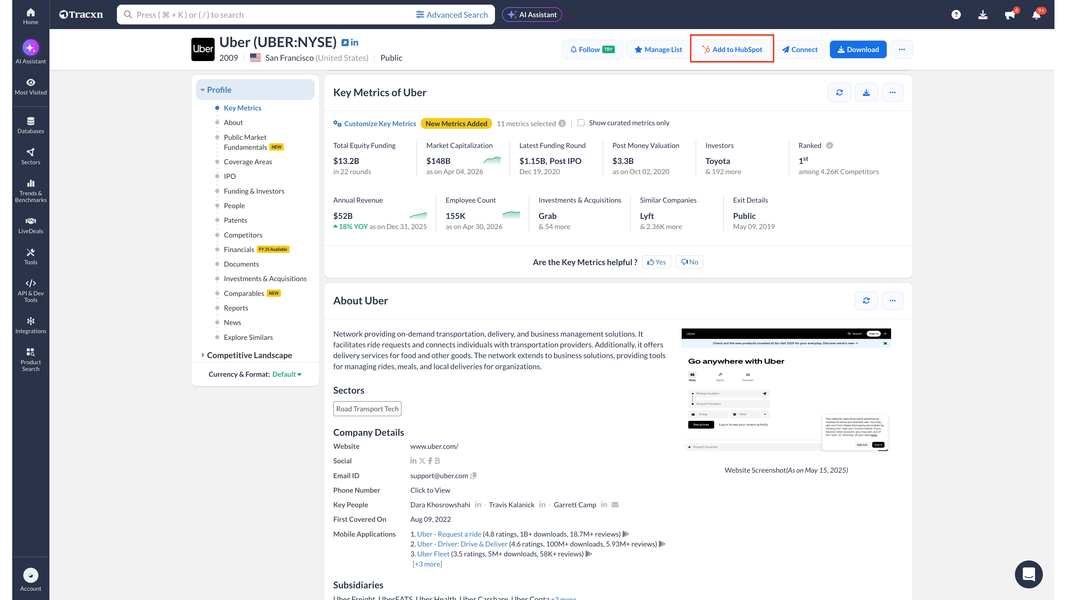Enable Show curated metrics only checkbox
The height and width of the screenshot is (600, 1067).
[x=581, y=123]
